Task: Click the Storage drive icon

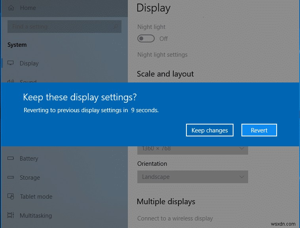Action: point(11,177)
